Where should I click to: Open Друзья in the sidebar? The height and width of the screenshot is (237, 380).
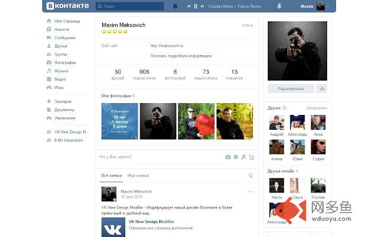coord(61,46)
